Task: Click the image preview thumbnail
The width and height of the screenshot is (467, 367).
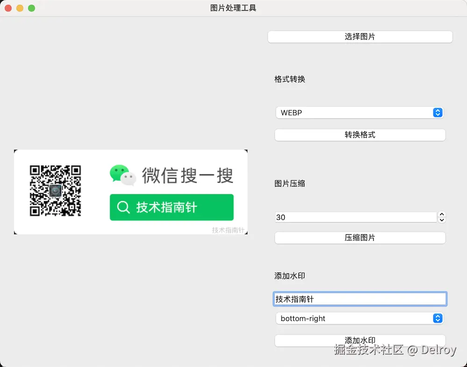Action: coord(131,192)
